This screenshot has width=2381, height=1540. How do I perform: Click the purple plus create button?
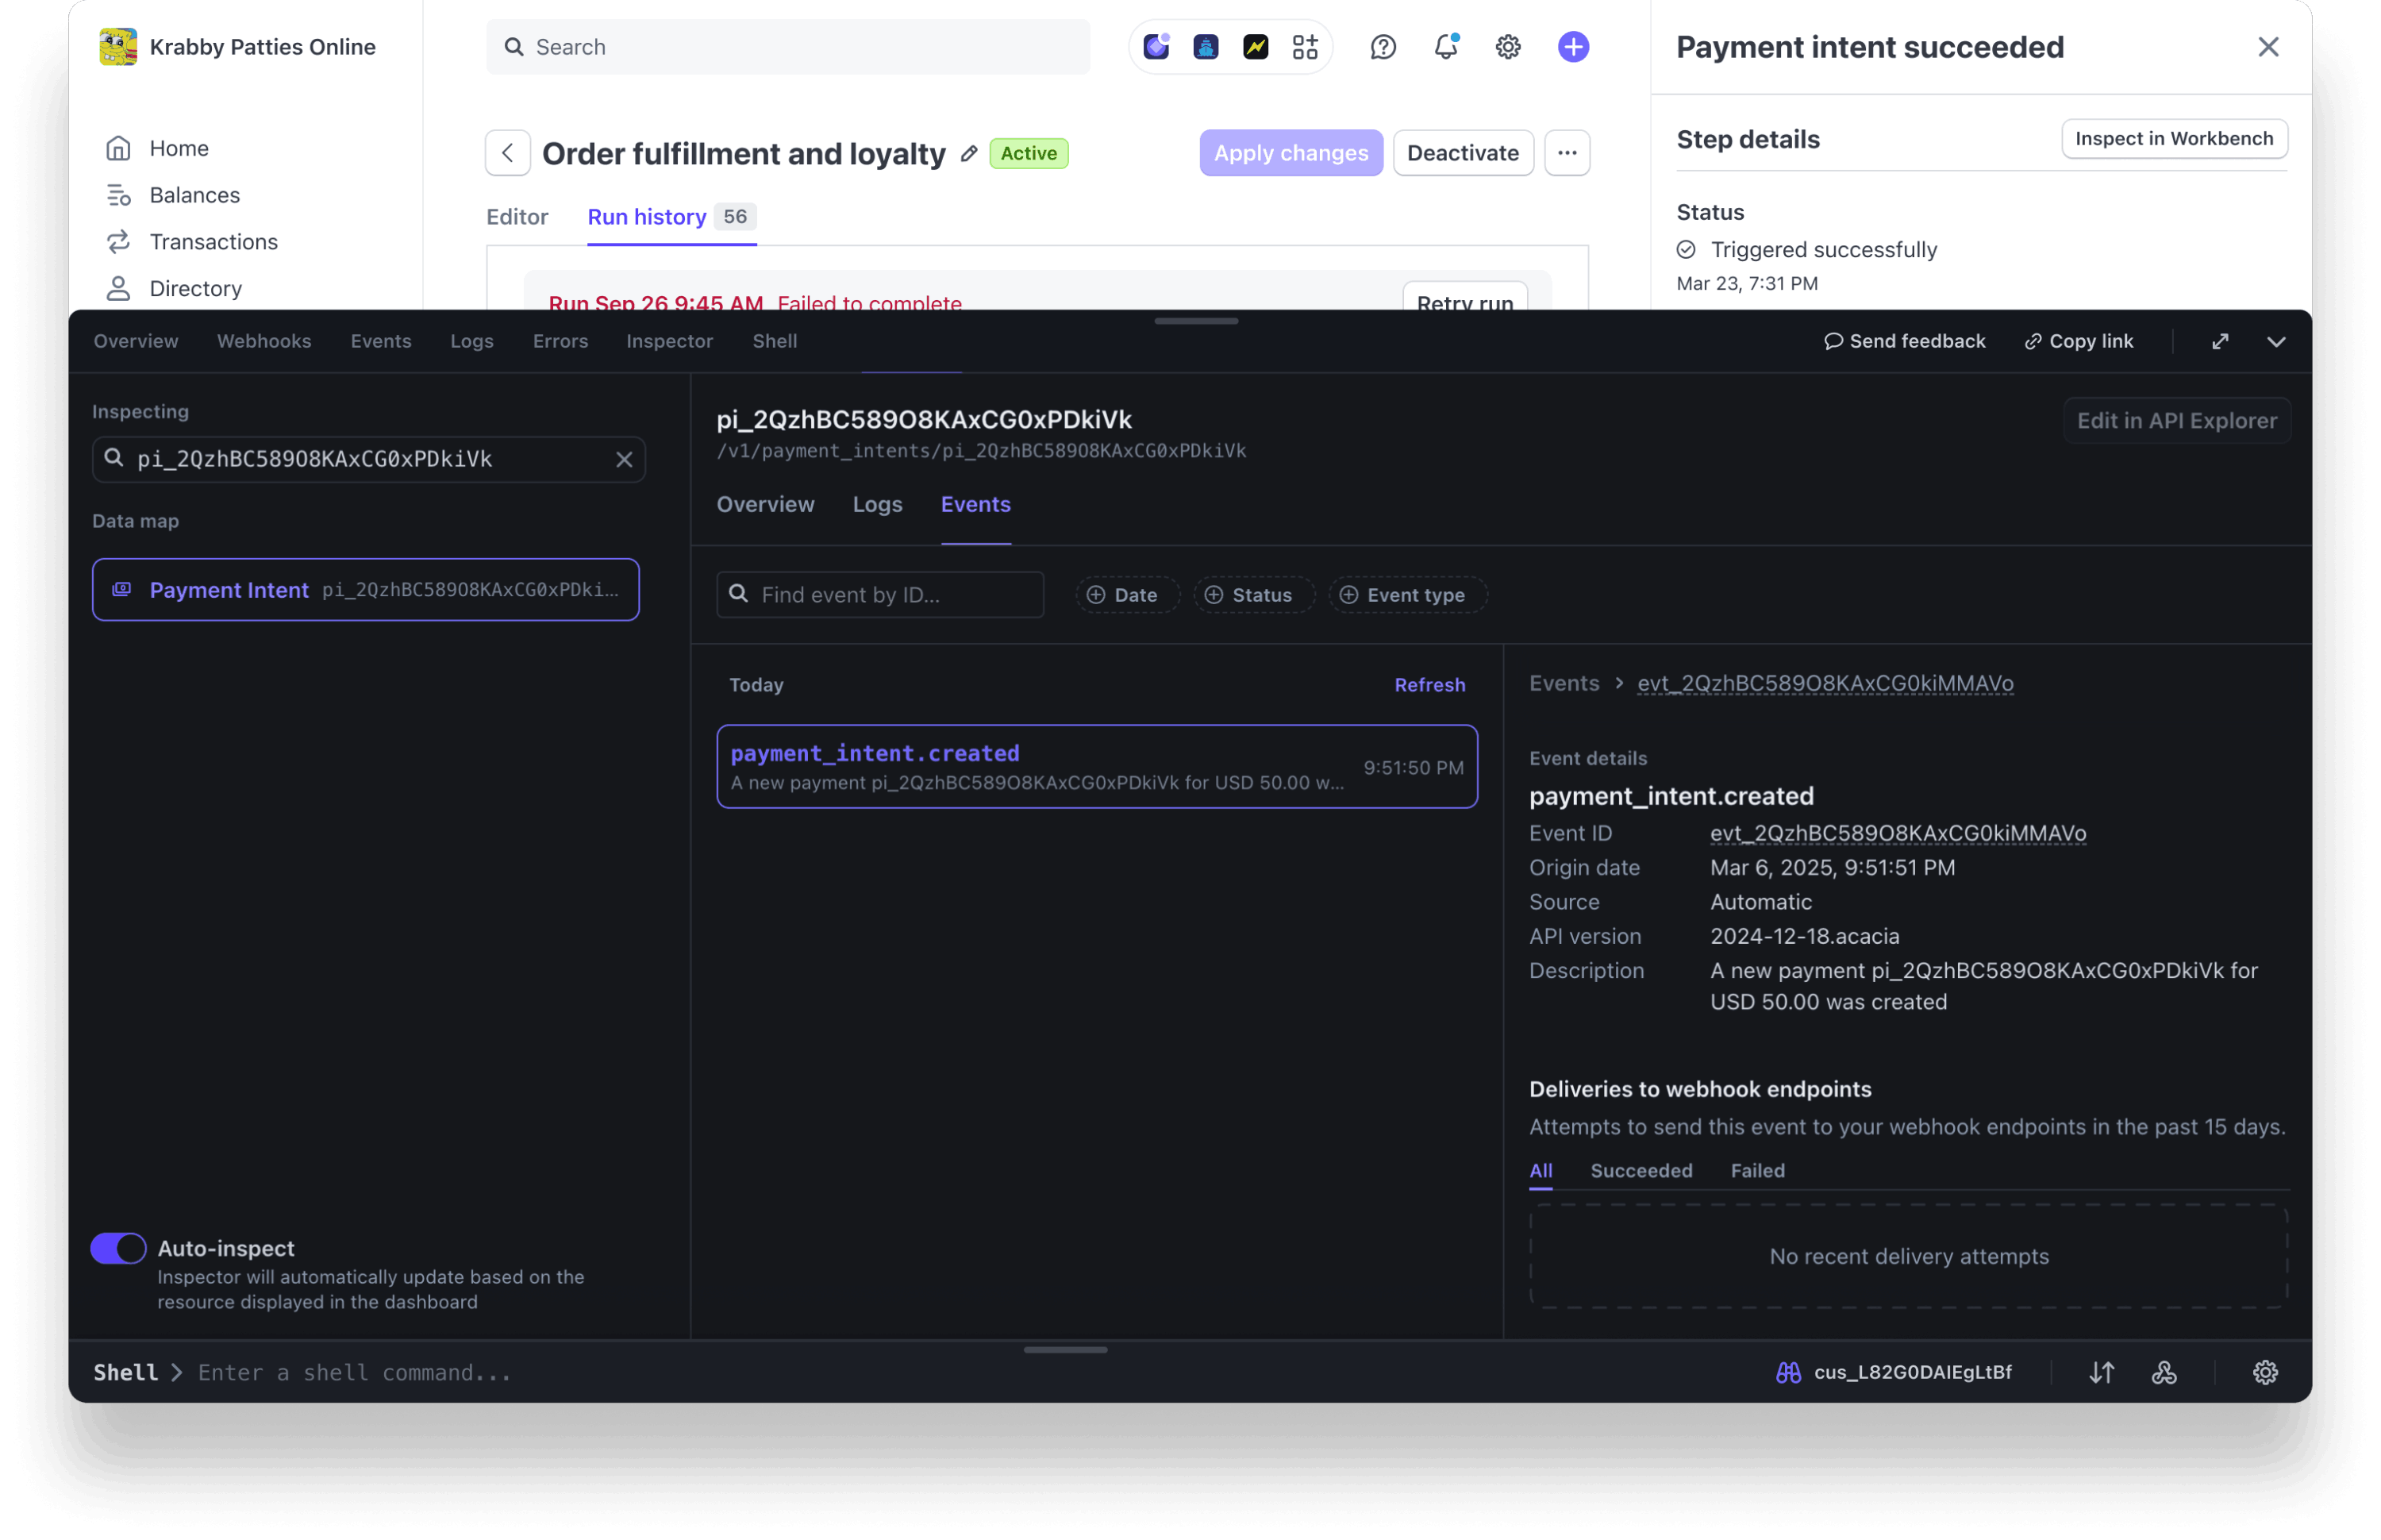coord(1572,46)
